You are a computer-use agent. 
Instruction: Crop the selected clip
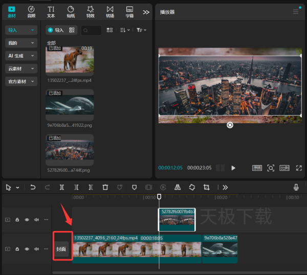coord(206,188)
